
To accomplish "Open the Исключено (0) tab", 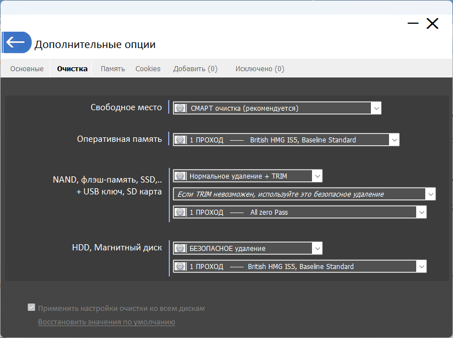I will coord(260,69).
